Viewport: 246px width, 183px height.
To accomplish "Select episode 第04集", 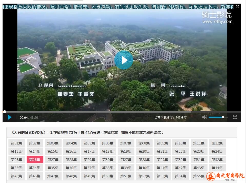I will click(x=71, y=143).
